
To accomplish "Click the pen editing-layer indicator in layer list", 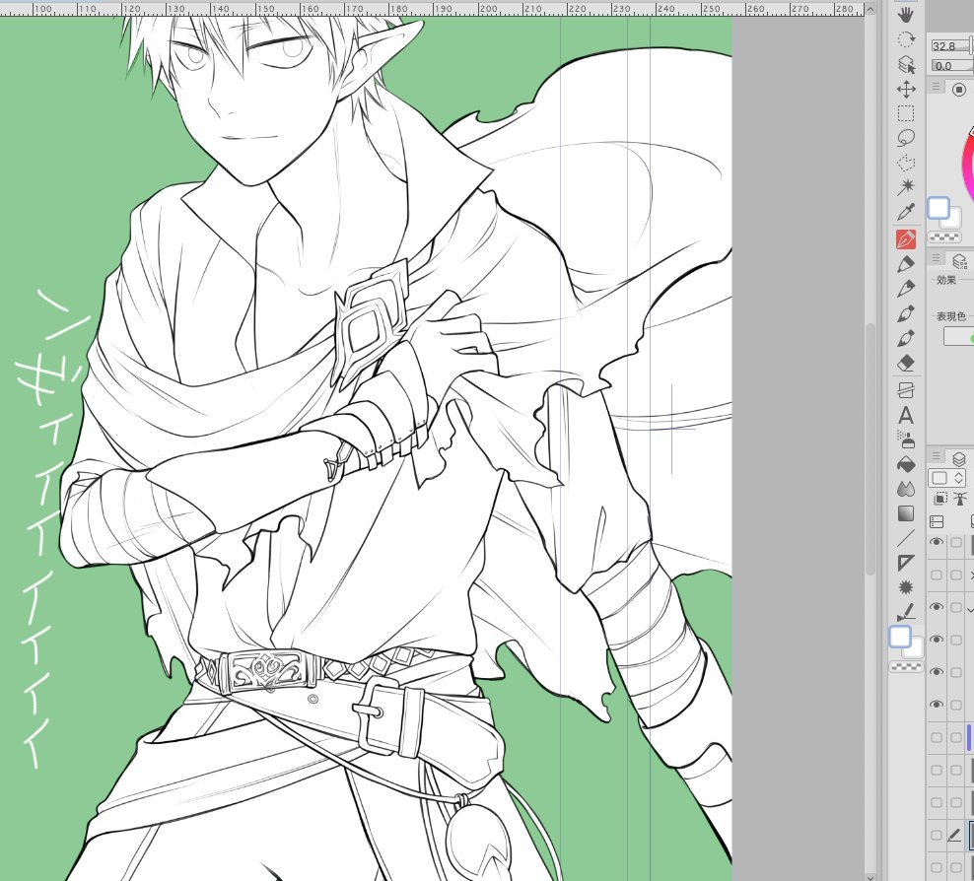I will click(x=955, y=836).
